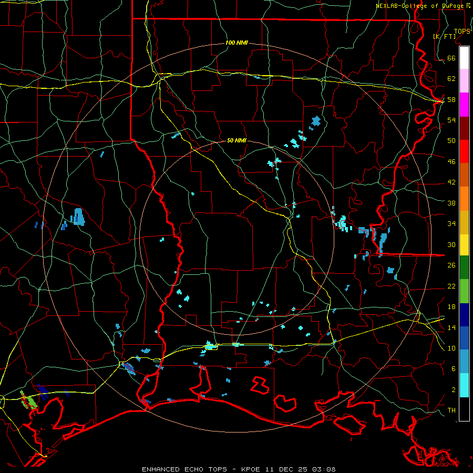Select the dark red (maroon) legend swatch
Screen dimensions: 473x473
[464, 128]
